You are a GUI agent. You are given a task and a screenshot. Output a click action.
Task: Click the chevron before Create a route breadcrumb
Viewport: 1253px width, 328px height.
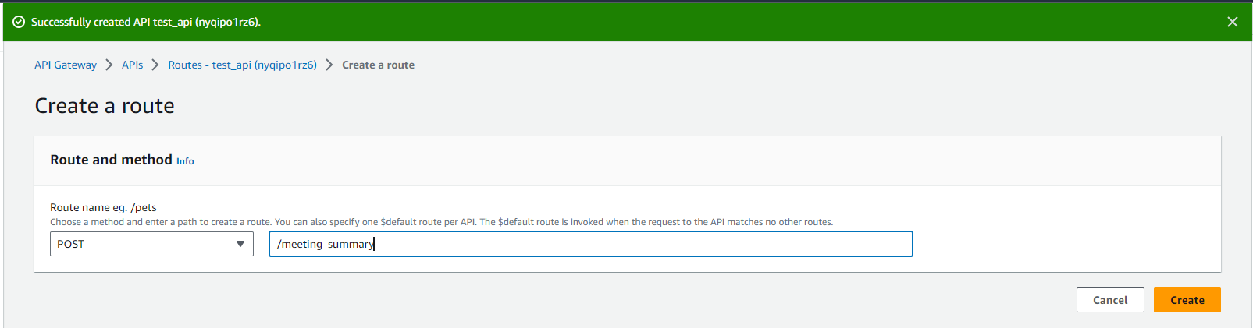click(x=329, y=65)
